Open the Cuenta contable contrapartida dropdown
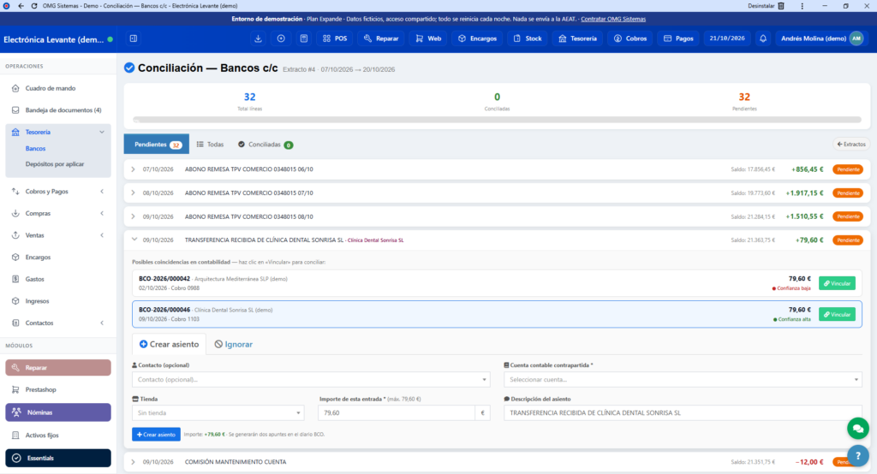The width and height of the screenshot is (877, 474). pyautogui.click(x=683, y=380)
